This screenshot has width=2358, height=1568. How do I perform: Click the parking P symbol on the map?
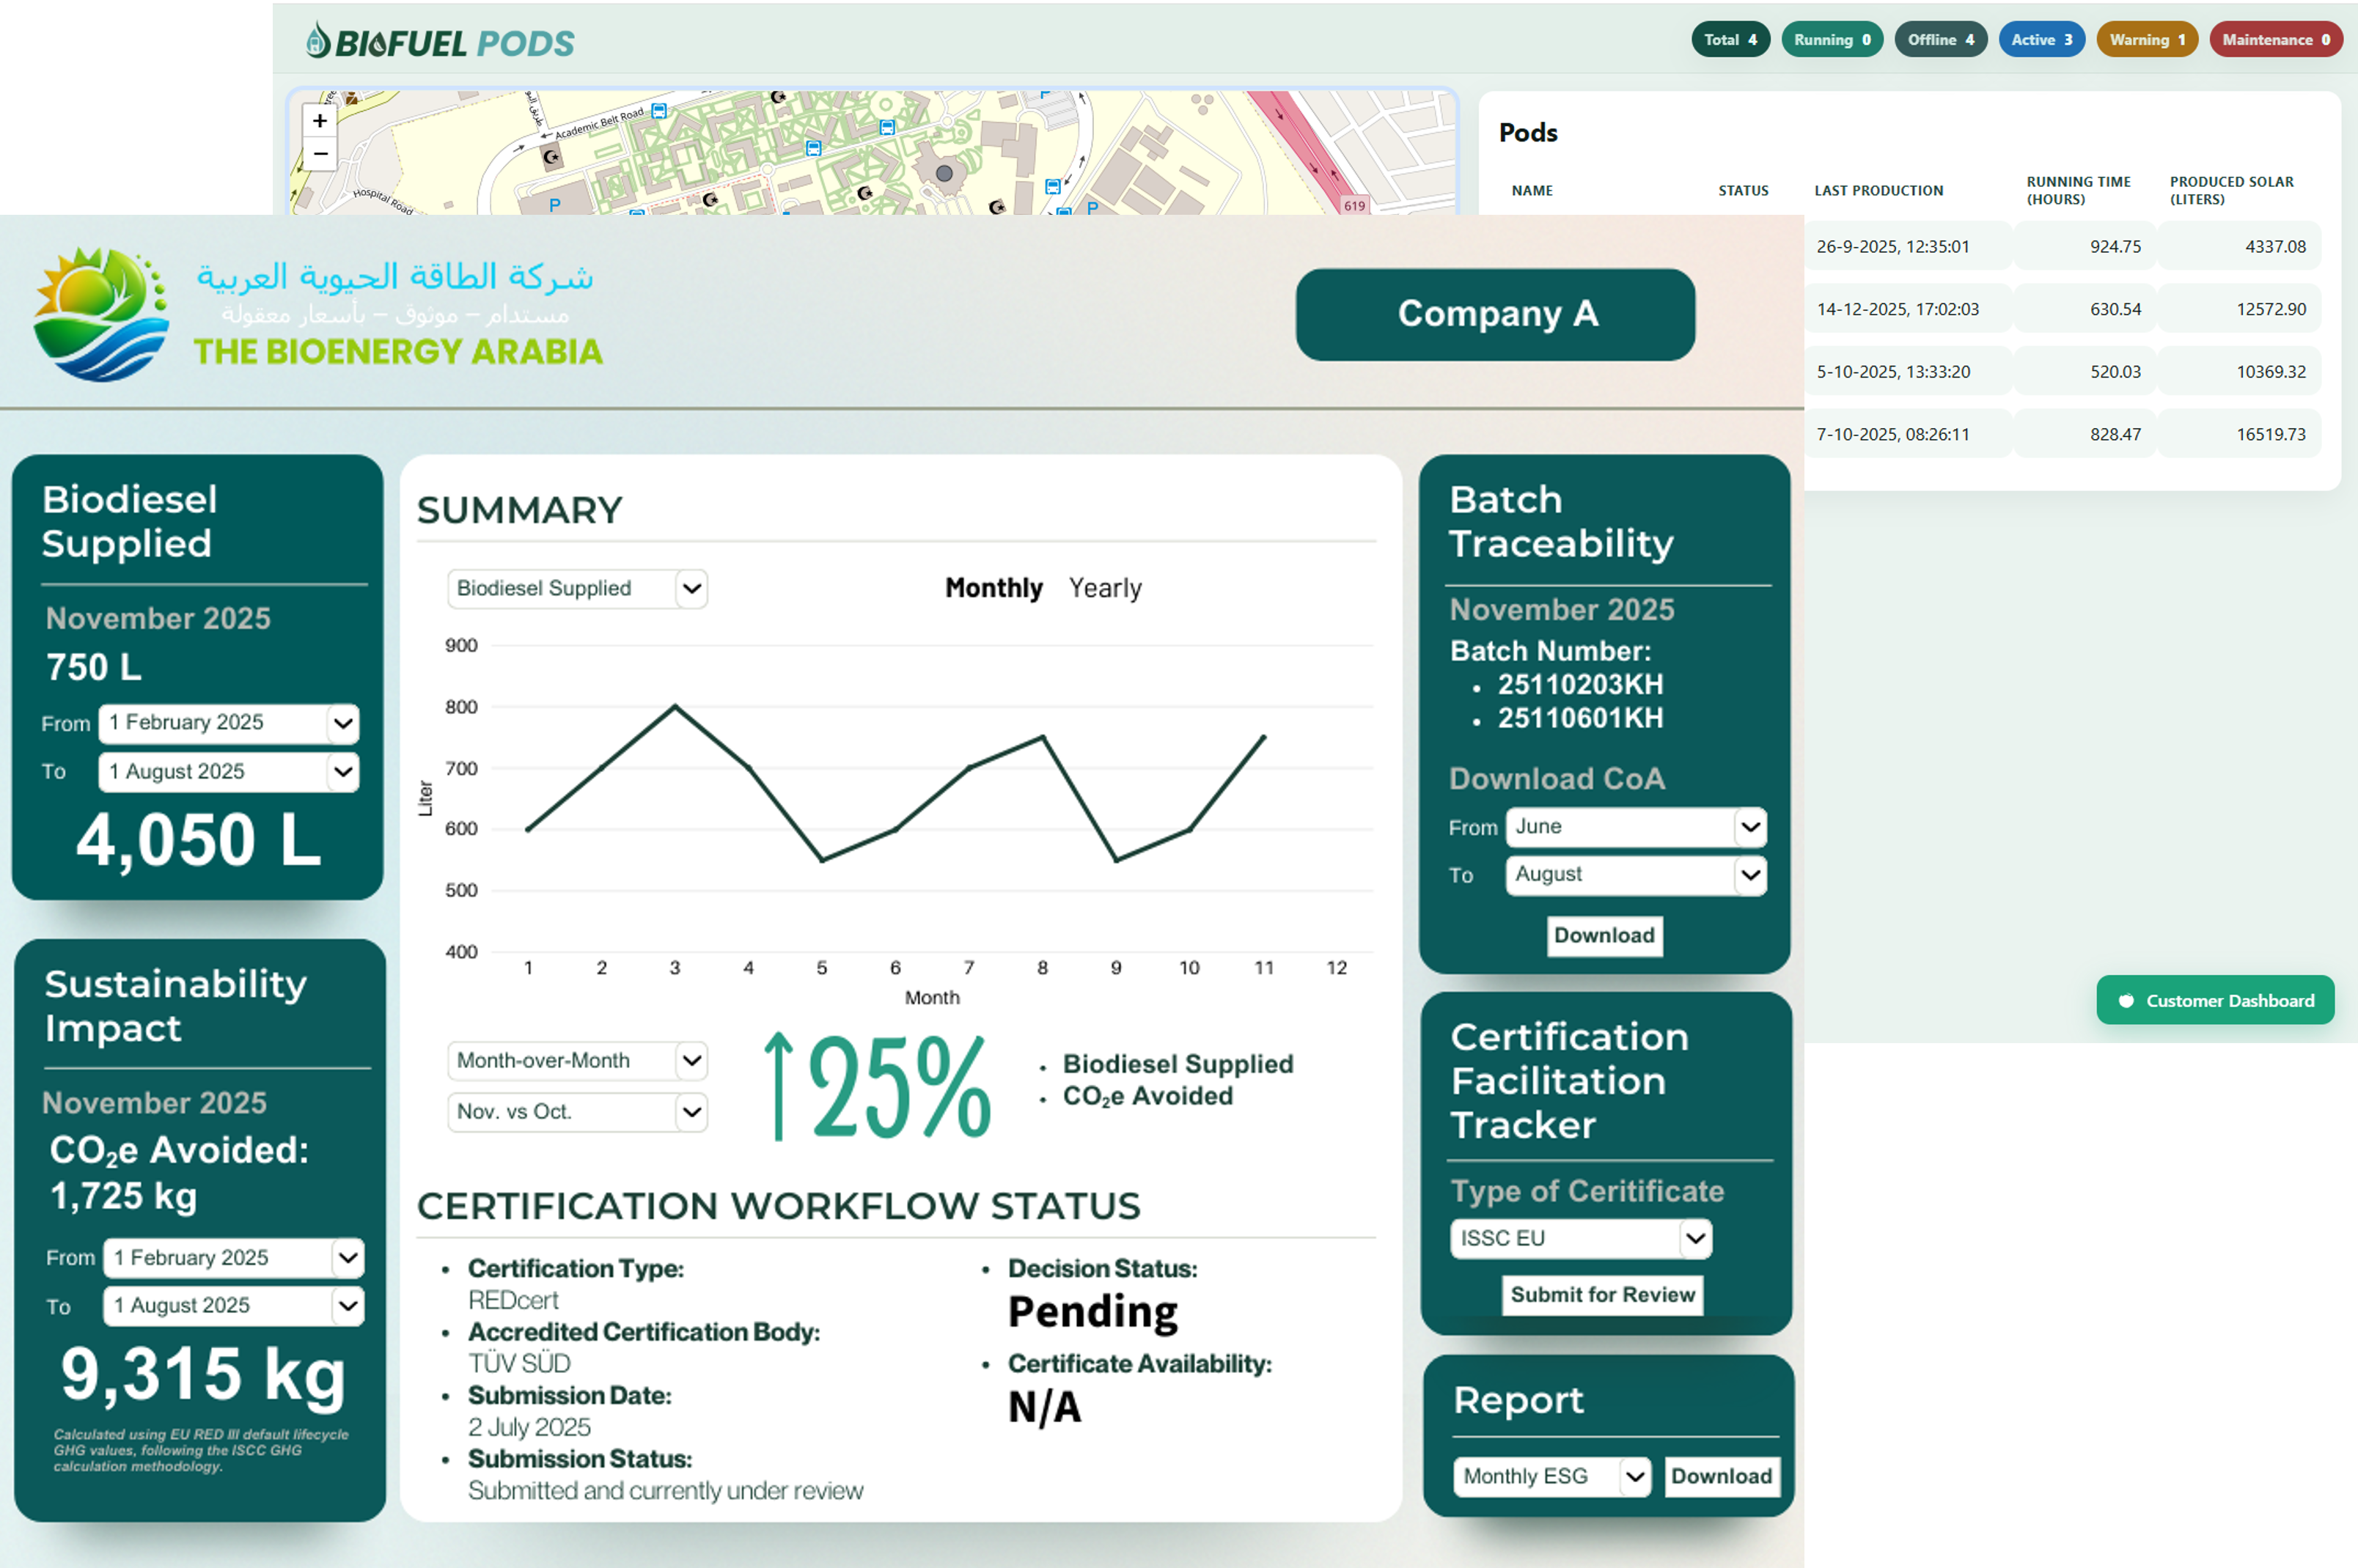point(556,204)
